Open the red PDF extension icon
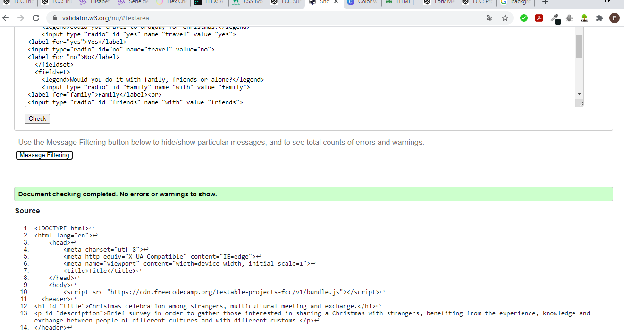 [539, 18]
